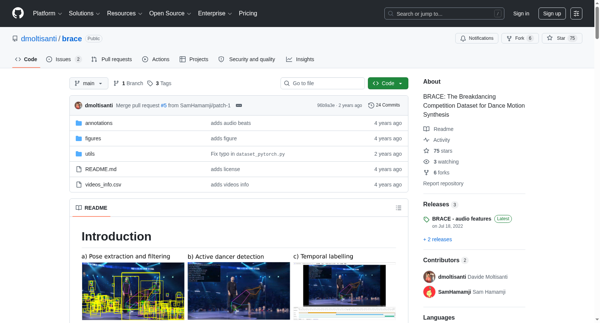Expand the Enterprise menu
Image resolution: width=600 pixels, height=323 pixels.
tap(215, 14)
